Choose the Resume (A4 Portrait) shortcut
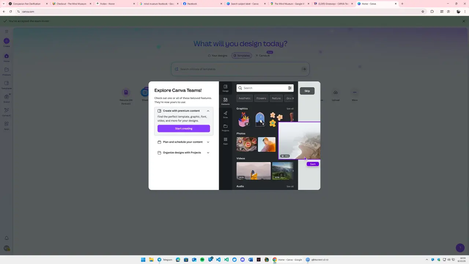This screenshot has width=469, height=264. pos(126,96)
